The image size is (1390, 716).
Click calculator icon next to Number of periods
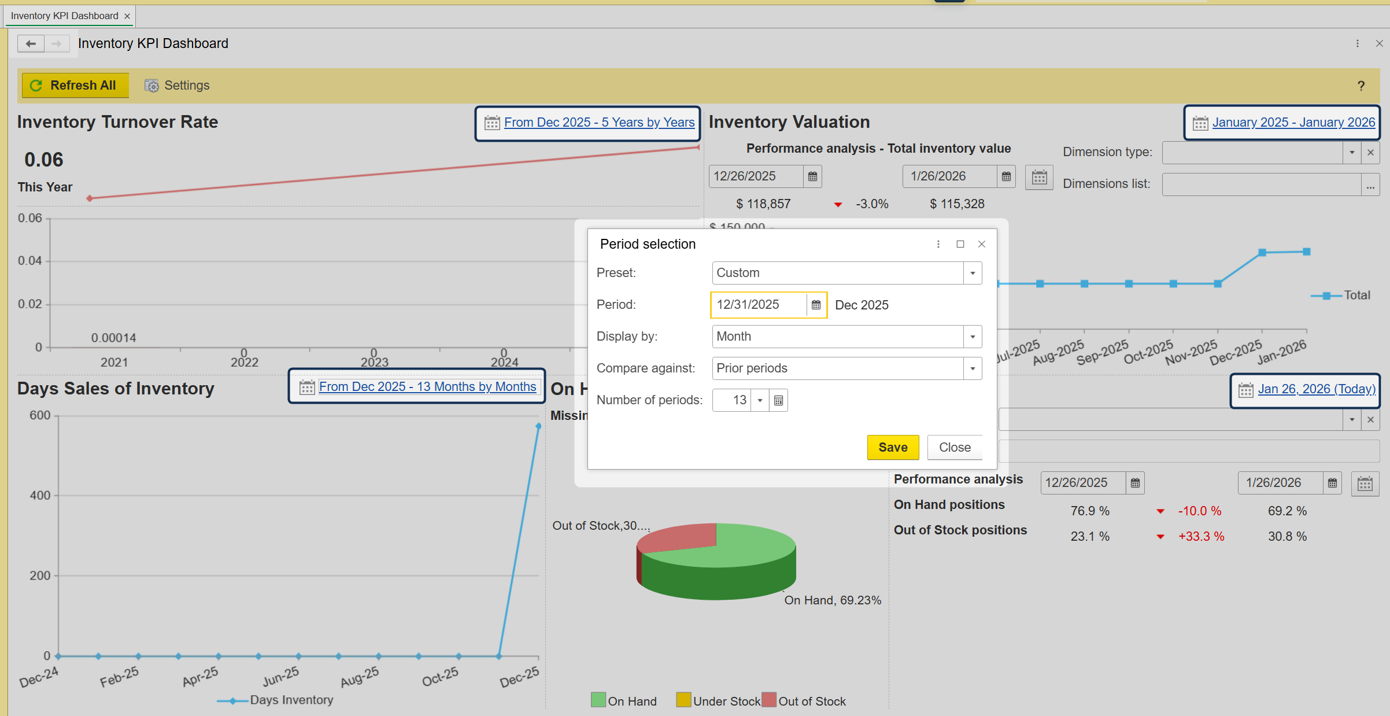point(778,400)
